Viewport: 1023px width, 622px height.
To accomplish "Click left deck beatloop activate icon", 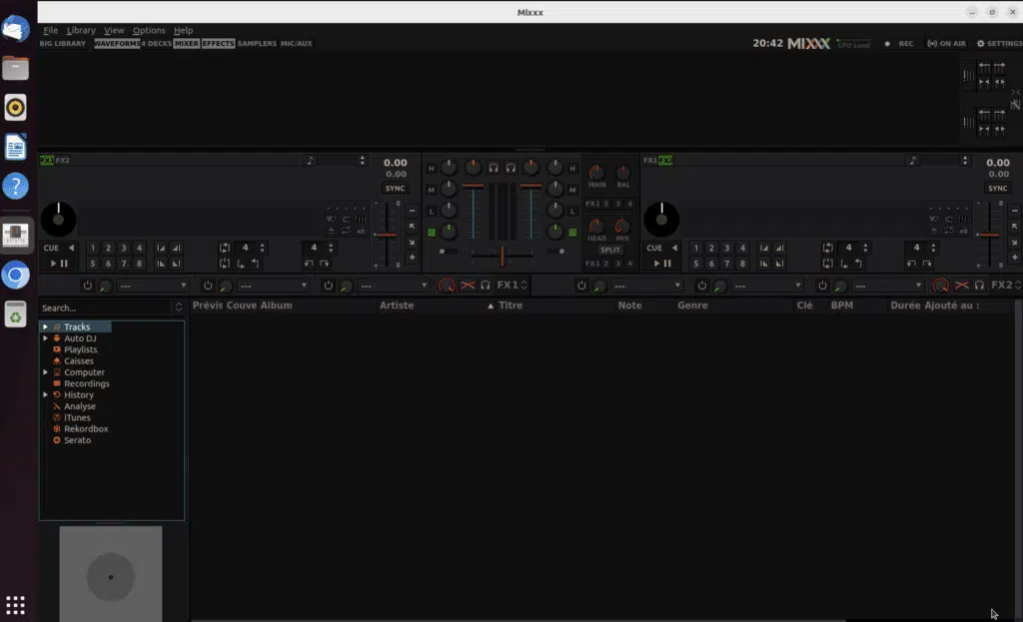I will click(x=225, y=248).
